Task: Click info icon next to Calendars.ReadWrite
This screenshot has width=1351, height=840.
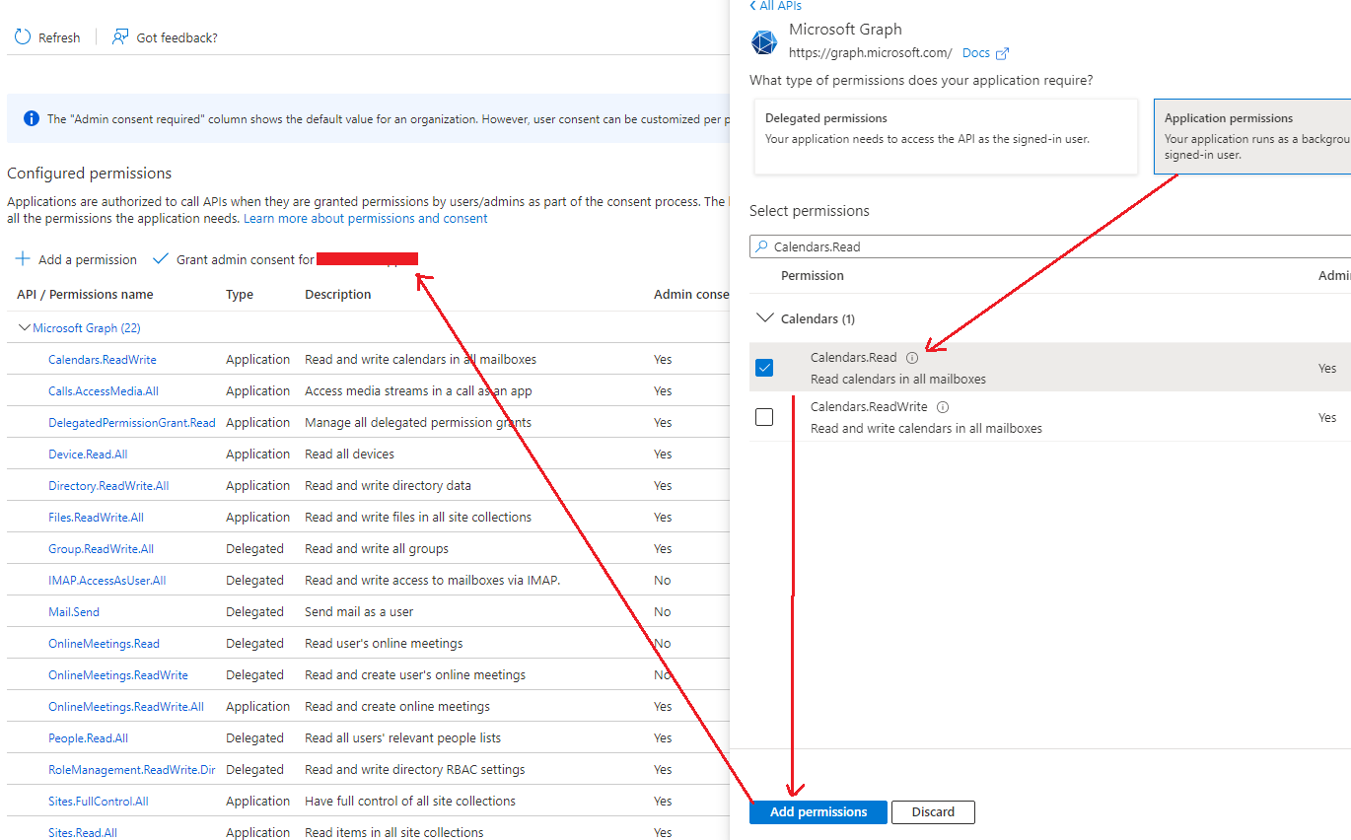Action: [943, 407]
